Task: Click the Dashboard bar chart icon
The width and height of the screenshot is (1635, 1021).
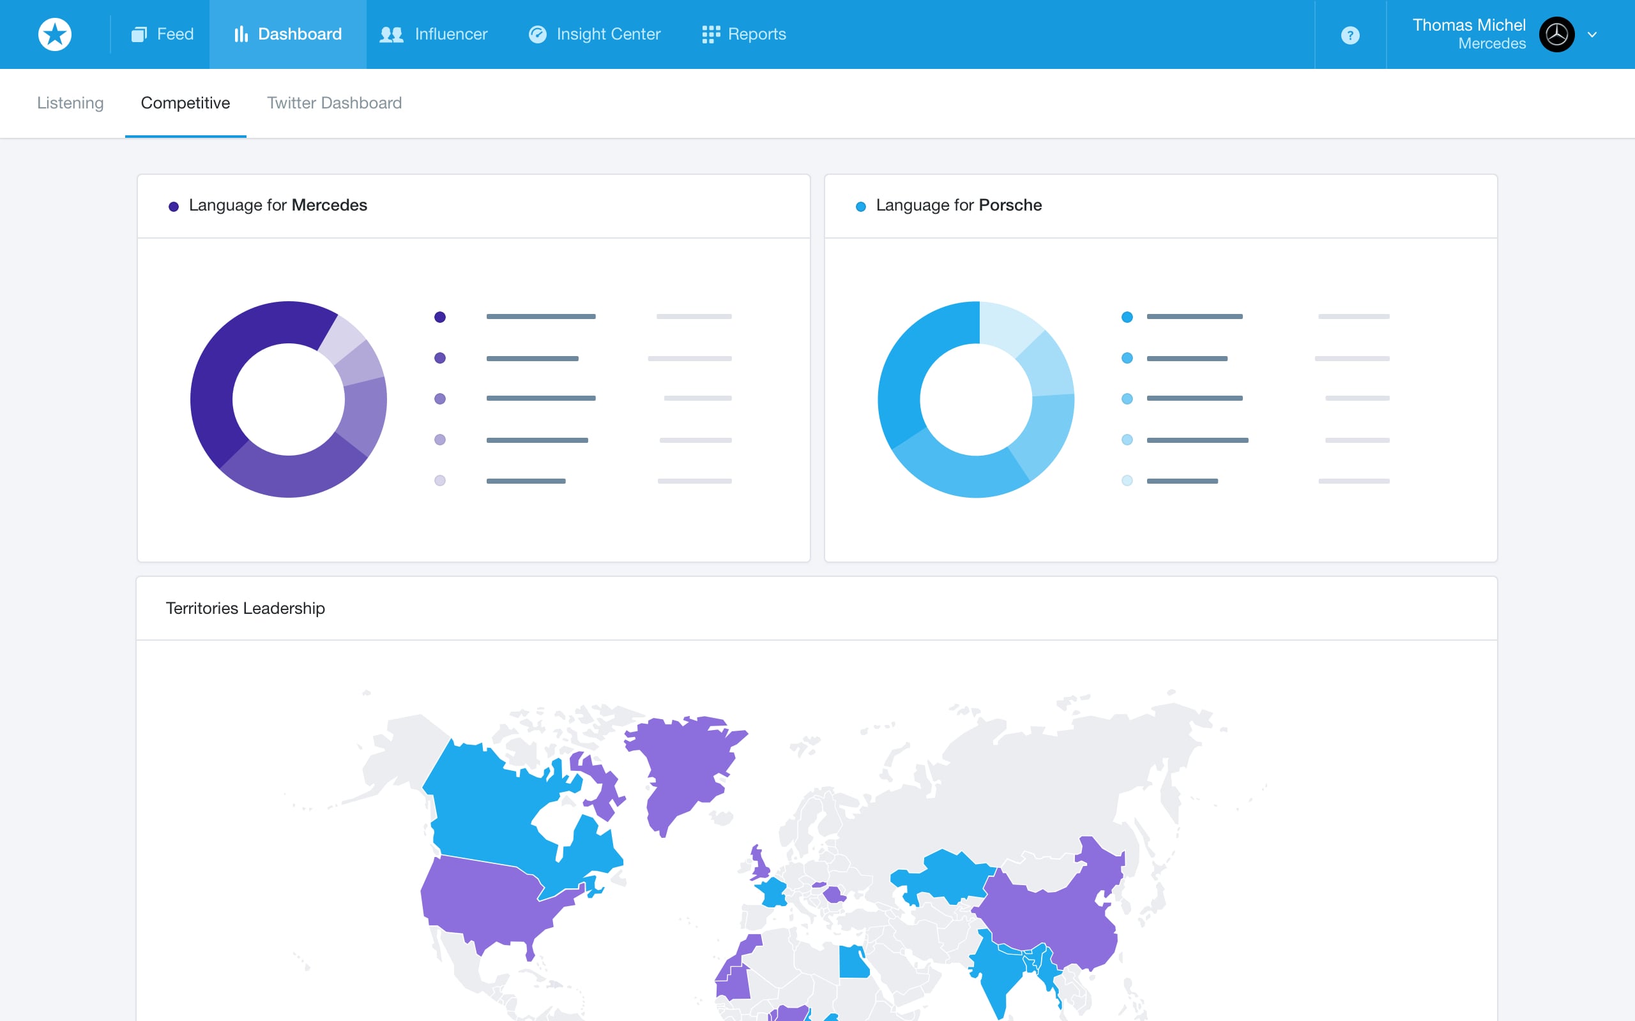Action: (241, 34)
